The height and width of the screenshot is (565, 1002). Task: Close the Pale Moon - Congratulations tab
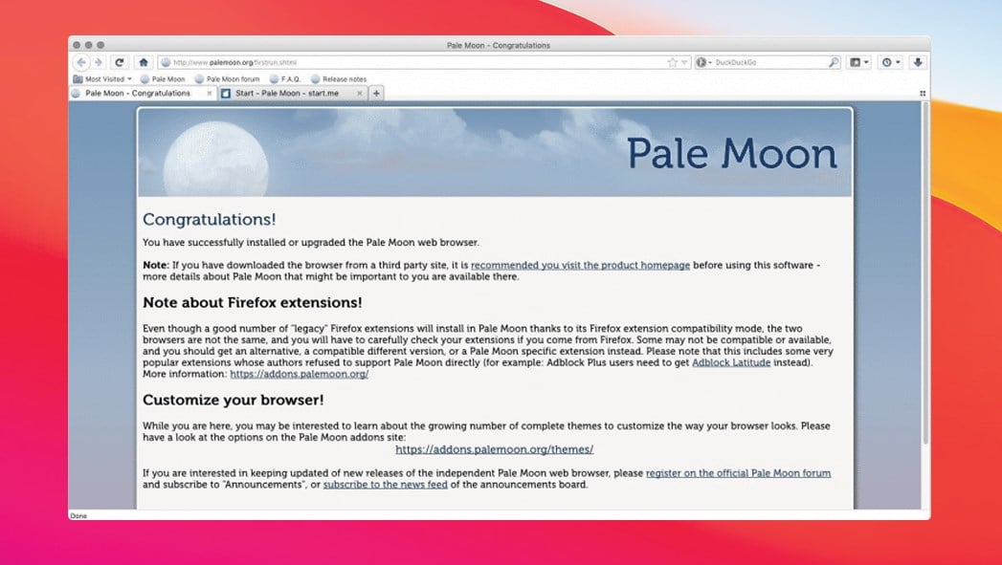(209, 93)
